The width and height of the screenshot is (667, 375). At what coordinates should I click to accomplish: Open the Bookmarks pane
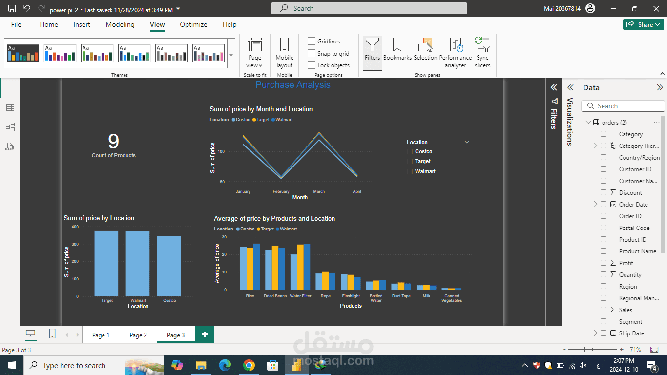click(x=397, y=50)
